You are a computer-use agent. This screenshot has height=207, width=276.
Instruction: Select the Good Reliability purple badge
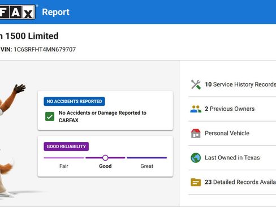pos(66,146)
